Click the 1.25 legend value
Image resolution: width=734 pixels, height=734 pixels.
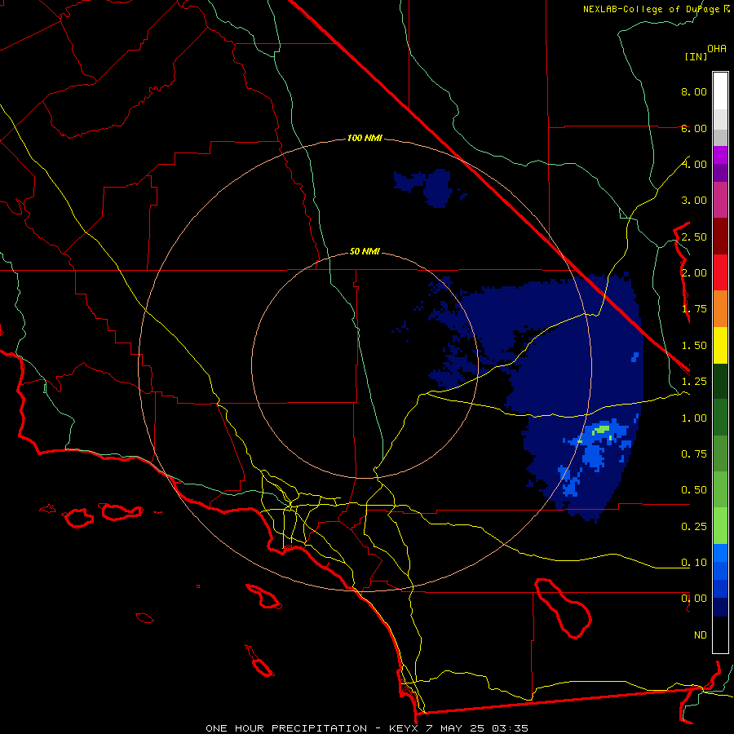point(694,382)
